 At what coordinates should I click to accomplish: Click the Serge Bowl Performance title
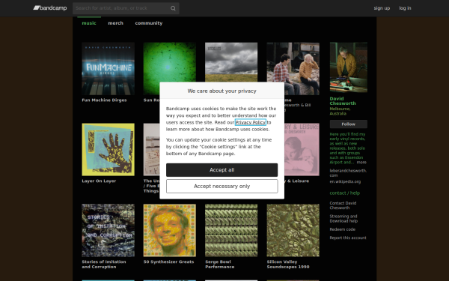point(219,264)
